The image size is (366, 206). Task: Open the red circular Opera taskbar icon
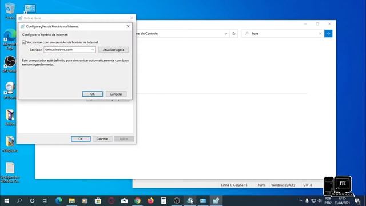pos(111,201)
